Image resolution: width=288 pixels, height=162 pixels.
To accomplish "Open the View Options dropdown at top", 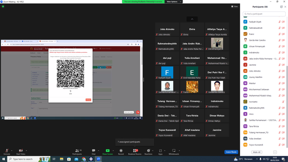I will [174, 2].
